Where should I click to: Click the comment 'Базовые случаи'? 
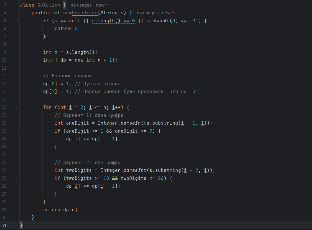[68, 76]
